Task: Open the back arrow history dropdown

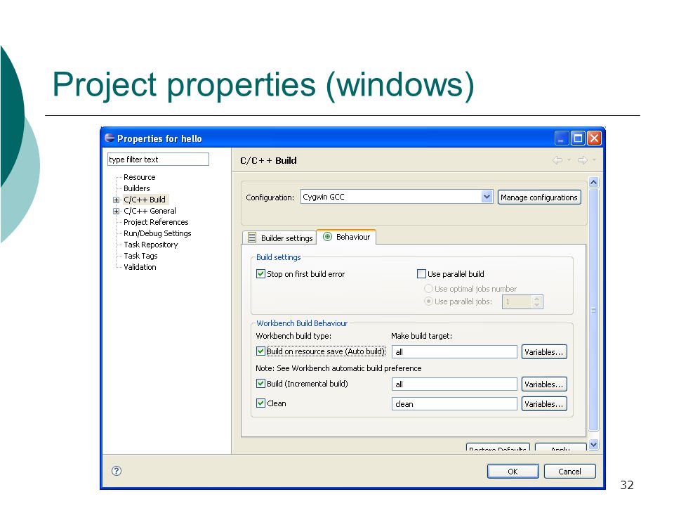Action: [569, 160]
